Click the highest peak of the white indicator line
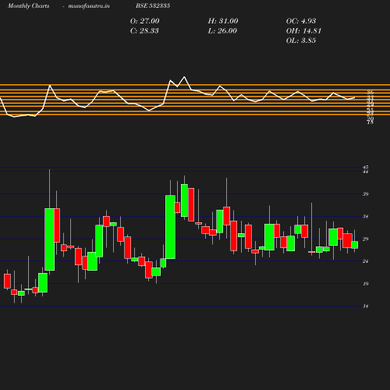 pyautogui.click(x=185, y=77)
